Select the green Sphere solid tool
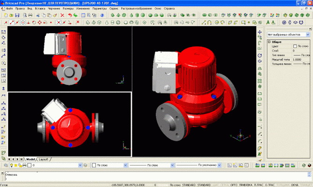This screenshot has height=187, width=313. tap(143, 15)
